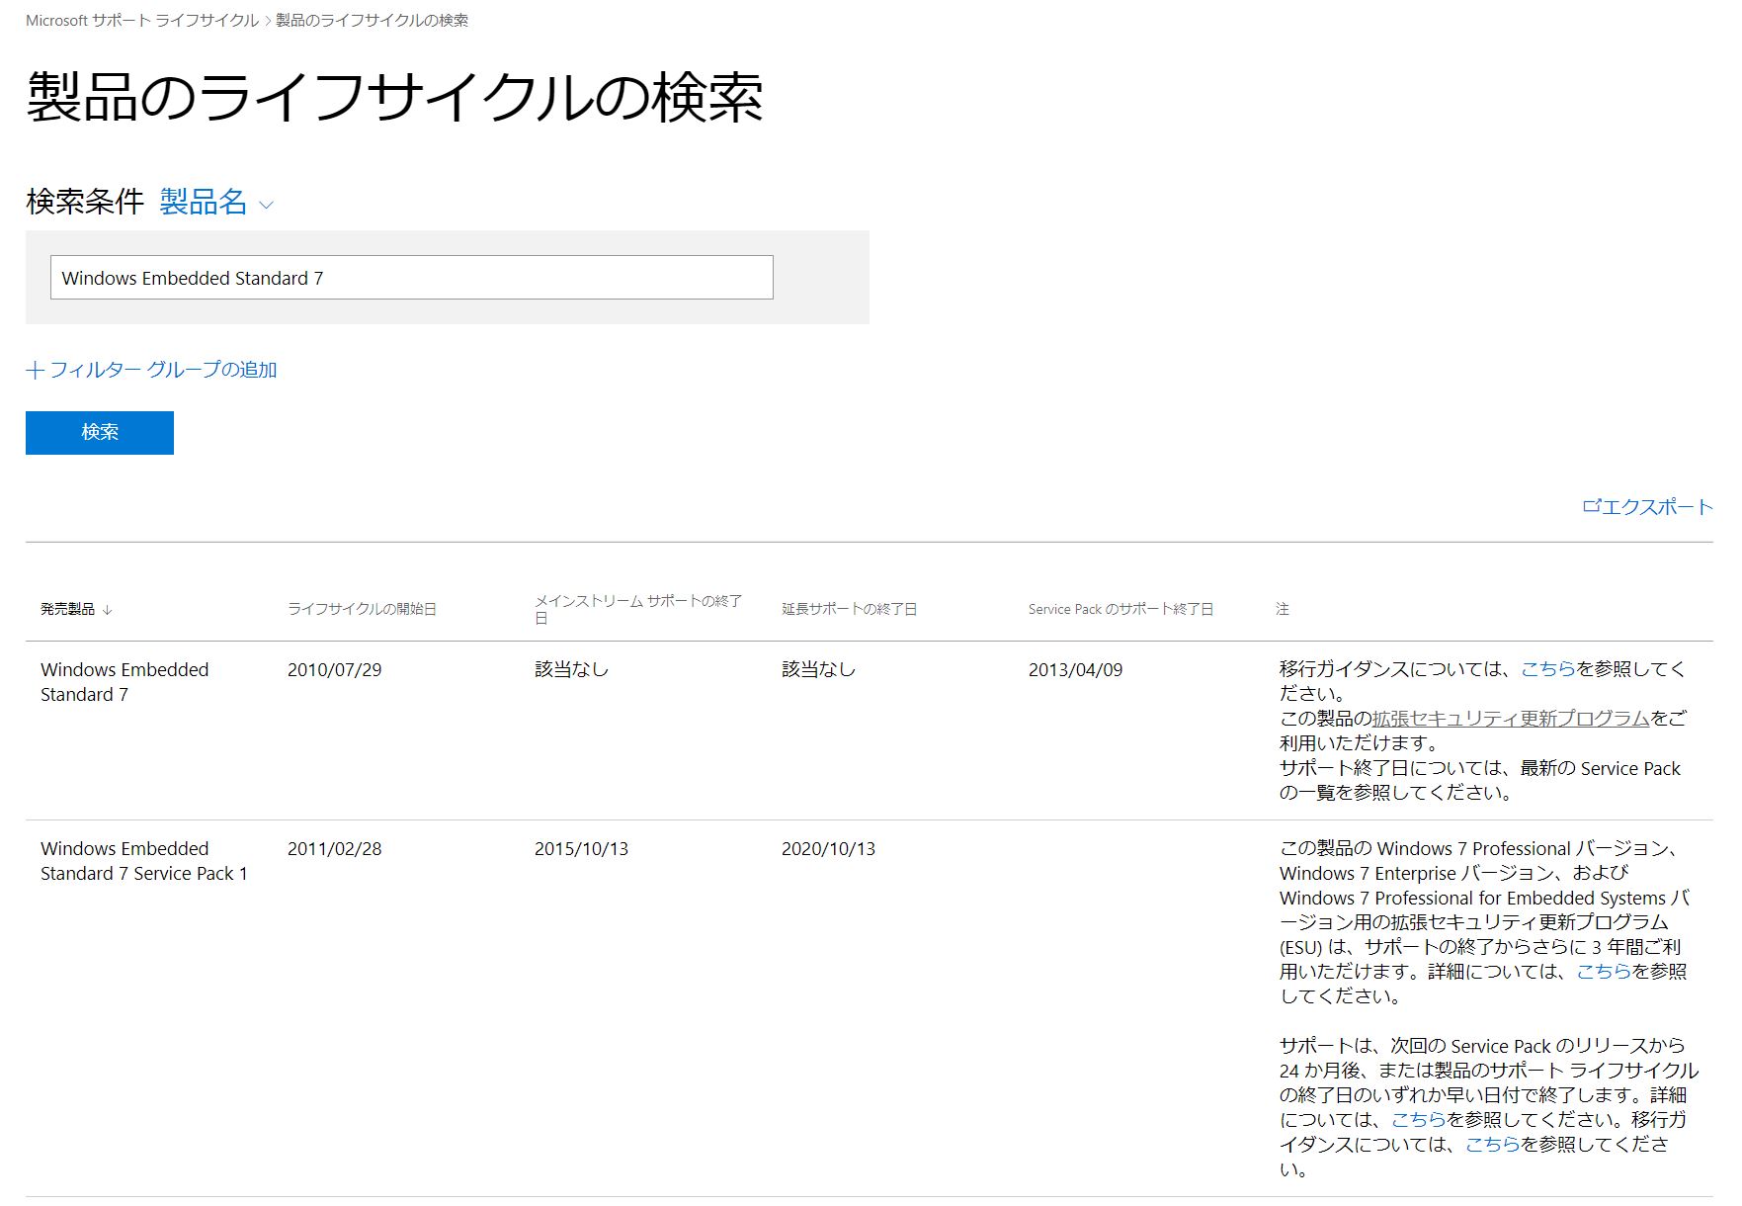
Task: Select the 2015/10/13 mainstream support end date
Action: click(581, 849)
